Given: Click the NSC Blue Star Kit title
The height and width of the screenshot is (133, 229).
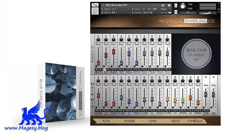Looking at the screenshot, I should pyautogui.click(x=116, y=5).
